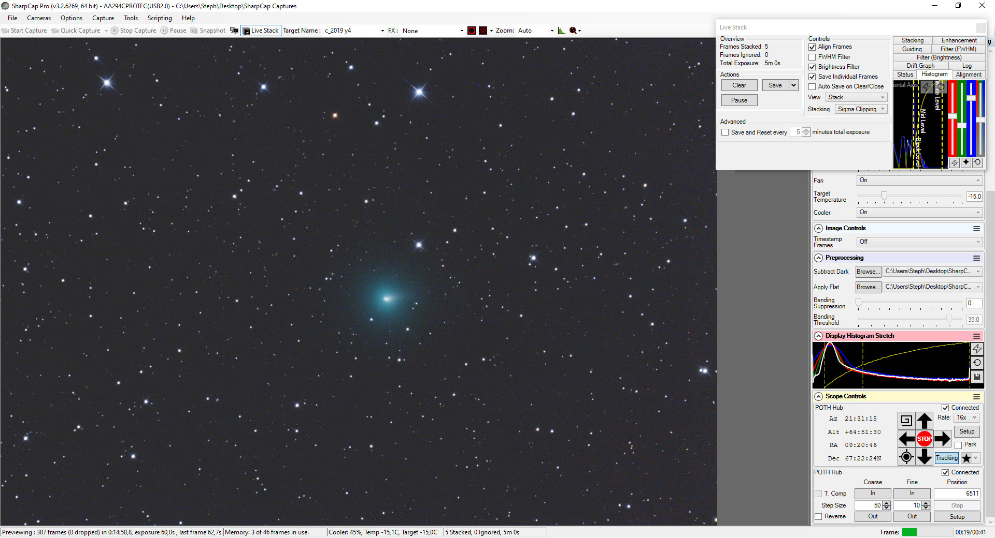Open the Scripting menu
995x538 pixels.
[160, 18]
